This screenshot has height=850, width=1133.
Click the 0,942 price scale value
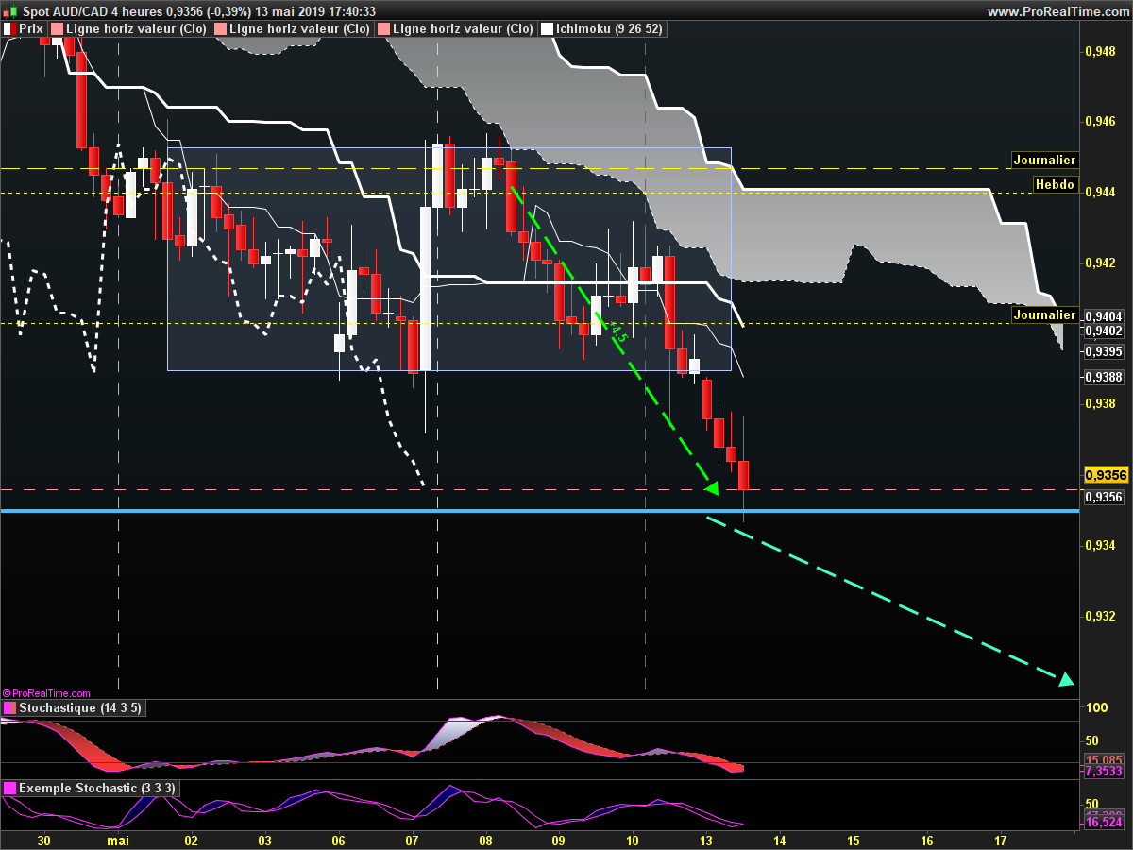1100,263
